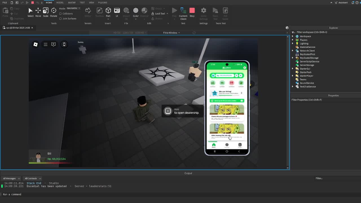This screenshot has height=203, width=361.
Task: Switch to the MODEL ribbon tab
Action: coord(60,3)
